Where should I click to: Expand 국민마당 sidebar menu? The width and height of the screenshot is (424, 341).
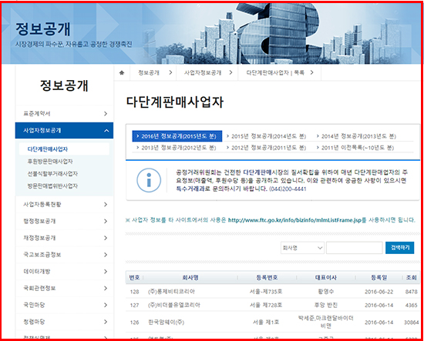click(64, 305)
